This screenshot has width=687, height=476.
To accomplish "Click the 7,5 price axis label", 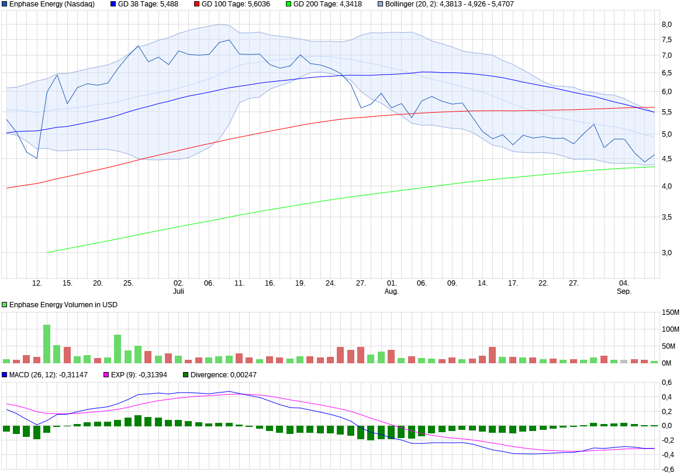I will coord(667,40).
